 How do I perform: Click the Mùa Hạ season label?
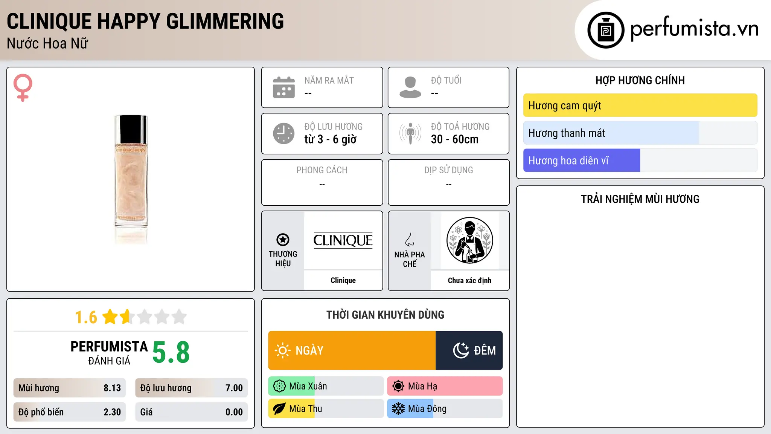click(x=423, y=386)
